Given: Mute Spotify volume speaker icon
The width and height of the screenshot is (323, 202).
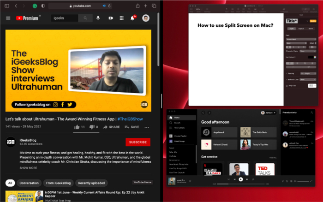Looking at the screenshot, I should (x=295, y=181).
